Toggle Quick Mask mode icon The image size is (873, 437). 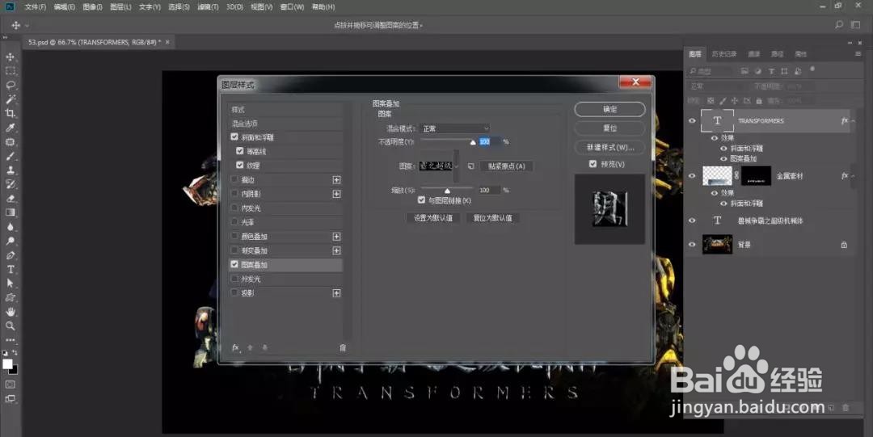coord(10,384)
